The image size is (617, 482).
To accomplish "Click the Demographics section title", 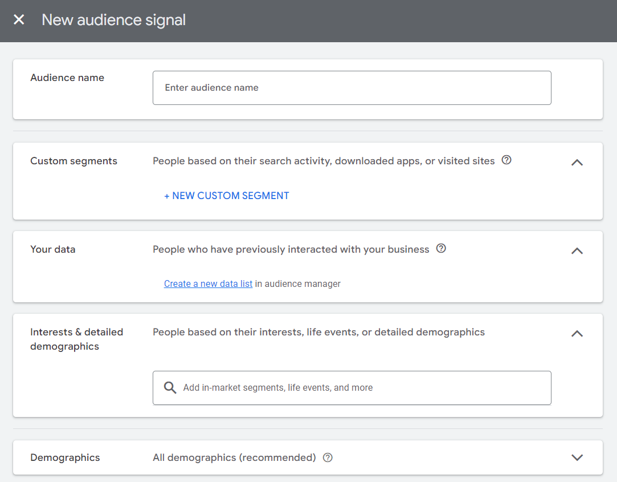I will [x=65, y=457].
